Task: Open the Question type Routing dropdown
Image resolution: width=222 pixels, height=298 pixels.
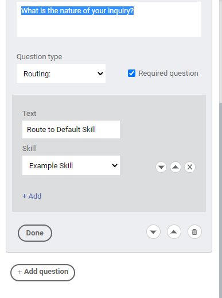Action: (61, 73)
